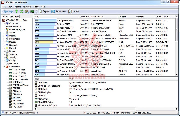Screen dimensions: 180x116
Task: Switch to the Menu tab
Action: (x=5, y=16)
